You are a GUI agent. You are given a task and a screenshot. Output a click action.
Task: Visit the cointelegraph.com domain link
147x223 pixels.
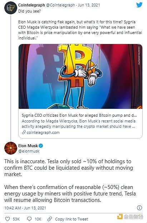pyautogui.click(x=43, y=132)
